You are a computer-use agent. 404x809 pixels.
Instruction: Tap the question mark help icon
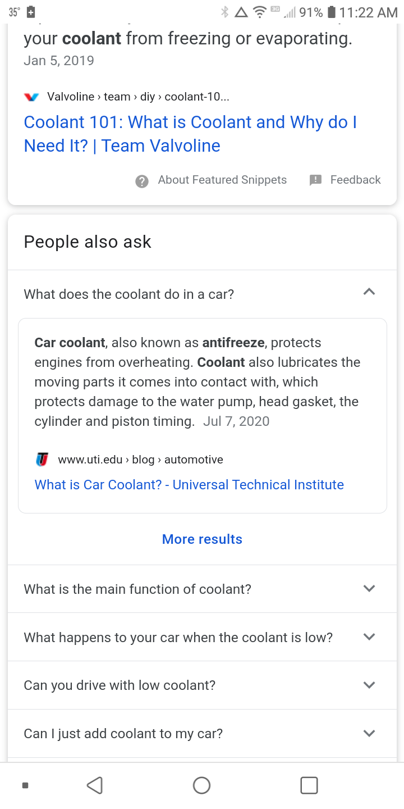(142, 181)
